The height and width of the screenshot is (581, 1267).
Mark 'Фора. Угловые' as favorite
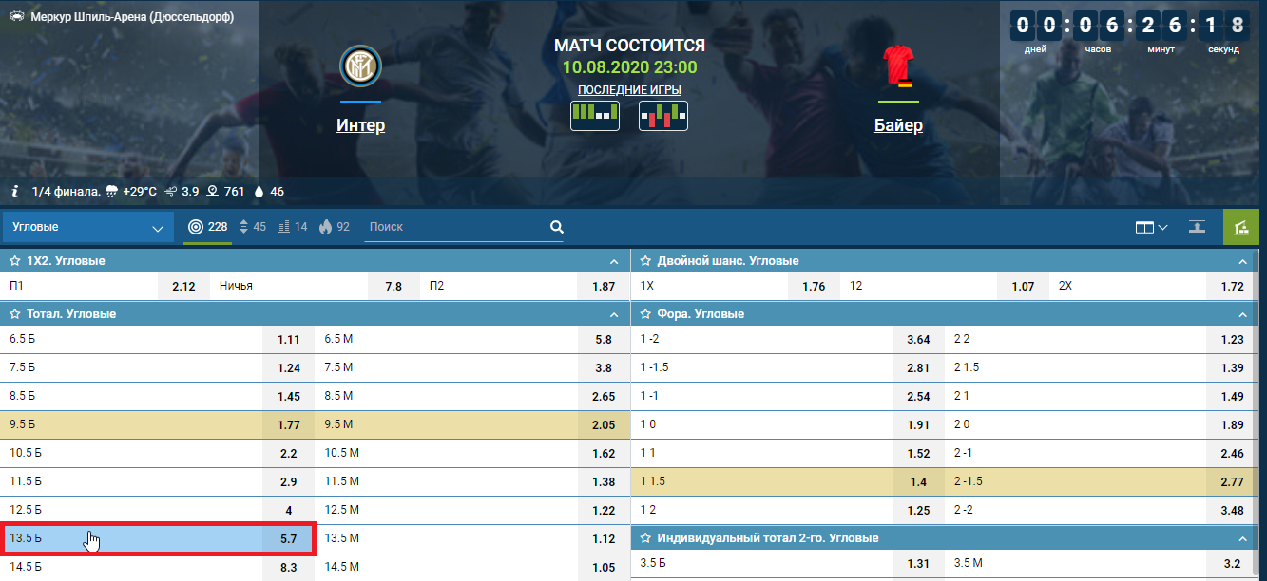click(645, 313)
